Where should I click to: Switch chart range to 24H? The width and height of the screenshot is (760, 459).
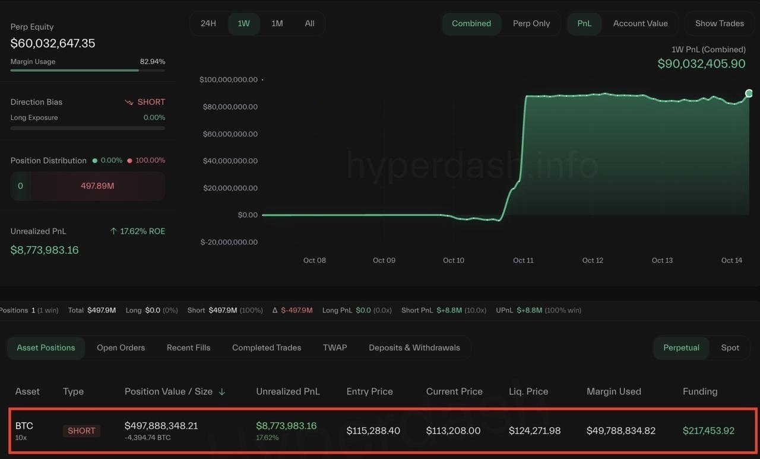tap(208, 24)
